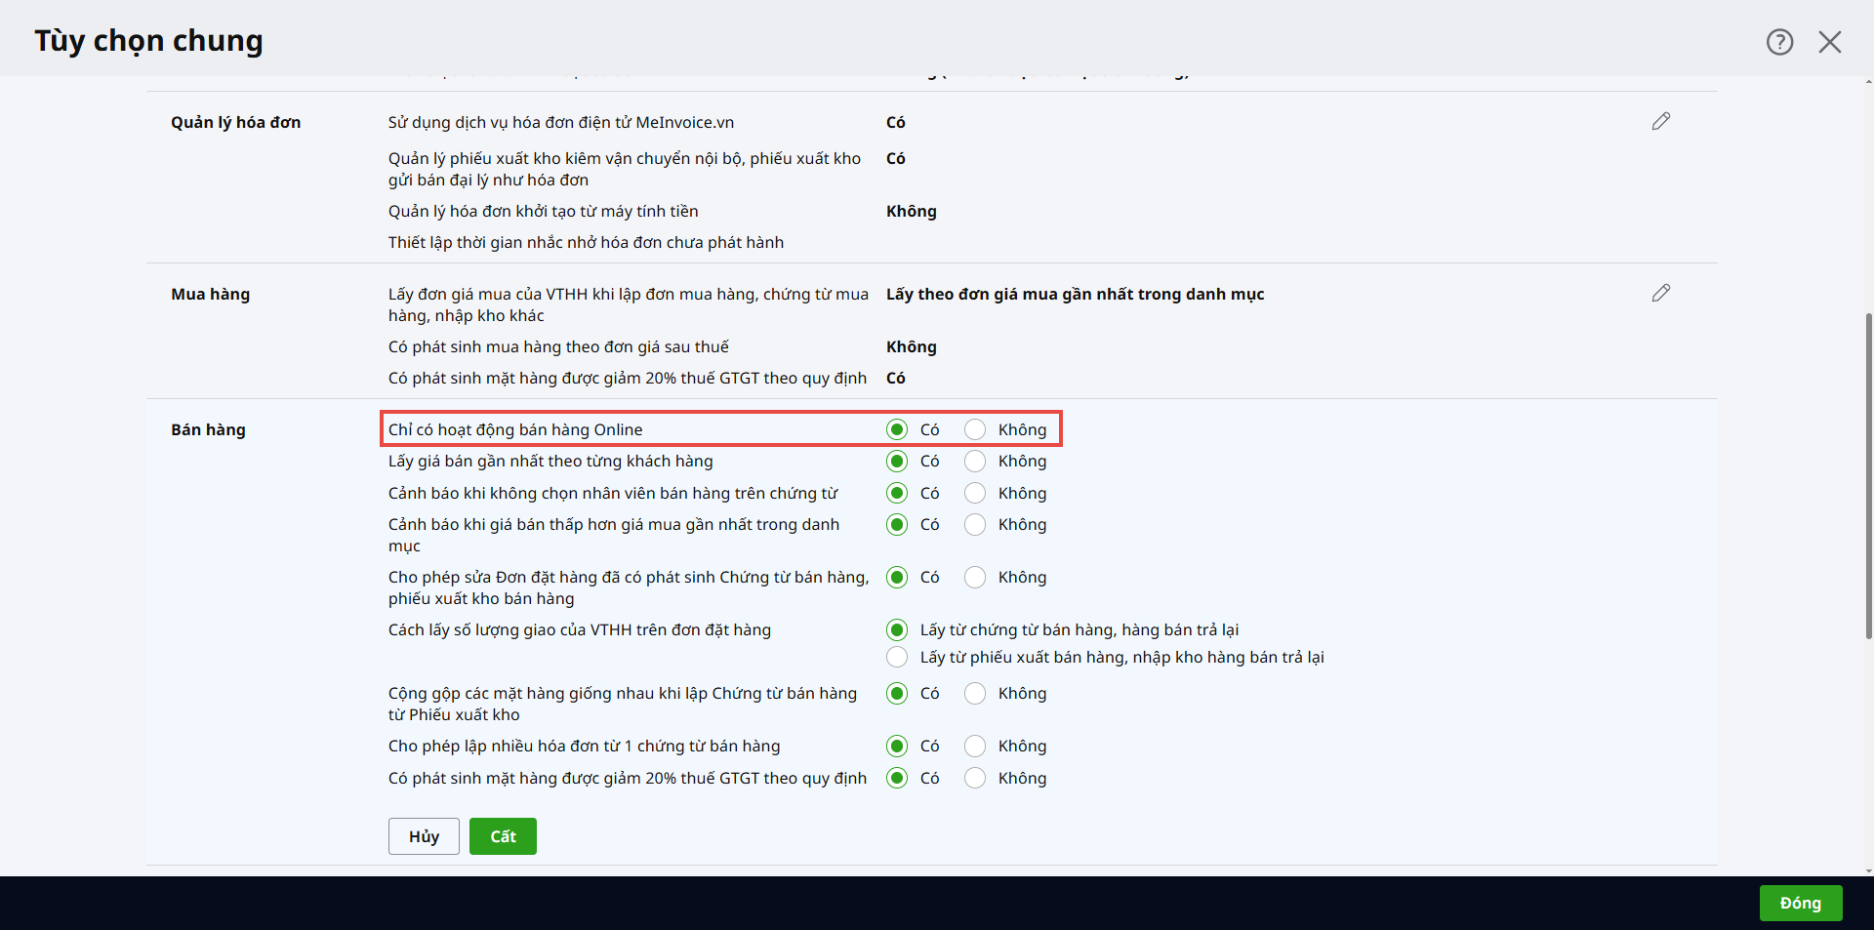The height and width of the screenshot is (930, 1874).
Task: Select Có for Chỉ có hoạt động bán hàng Online
Action: (x=897, y=429)
